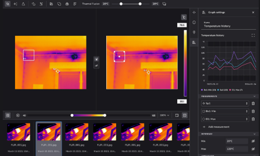260x156 pixels.
Task: Open the graph tab in right sidebar
Action: (x=194, y=42)
